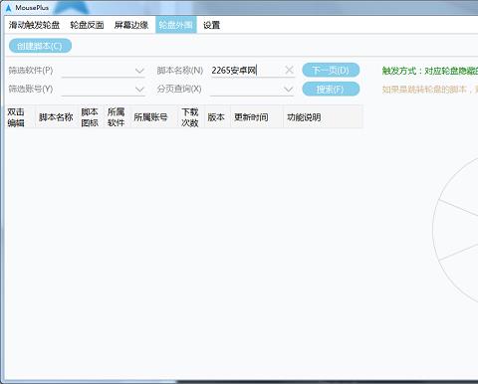Sort by the 更新时间 column header
478x384 pixels.
tap(257, 117)
